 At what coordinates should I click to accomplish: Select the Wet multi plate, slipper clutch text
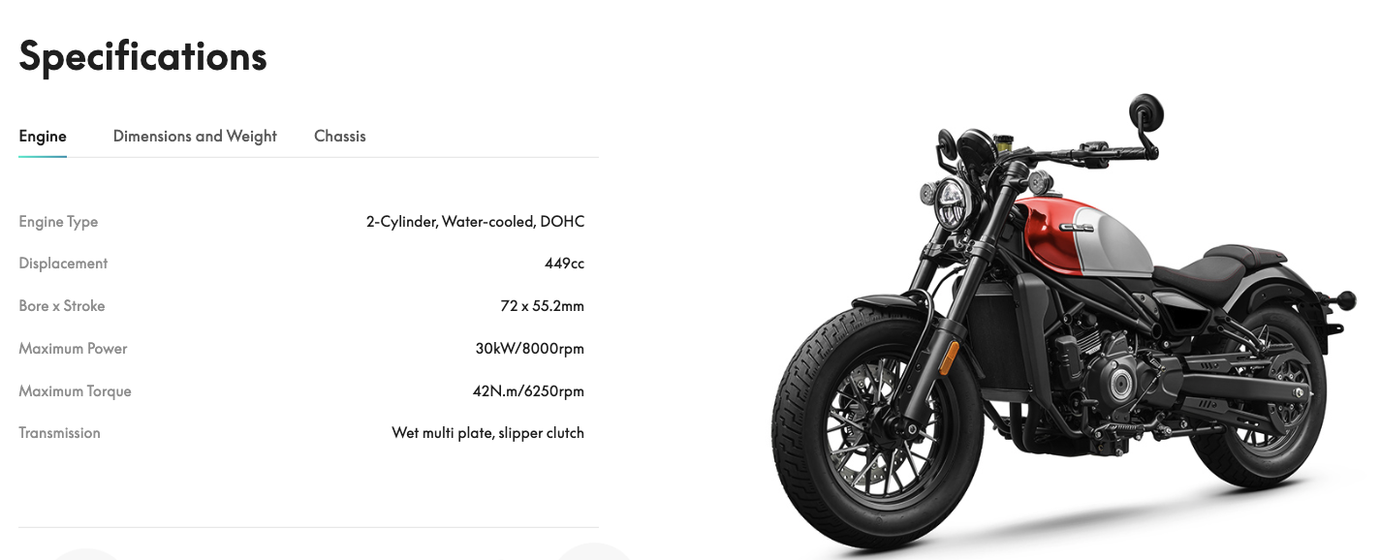pos(487,433)
